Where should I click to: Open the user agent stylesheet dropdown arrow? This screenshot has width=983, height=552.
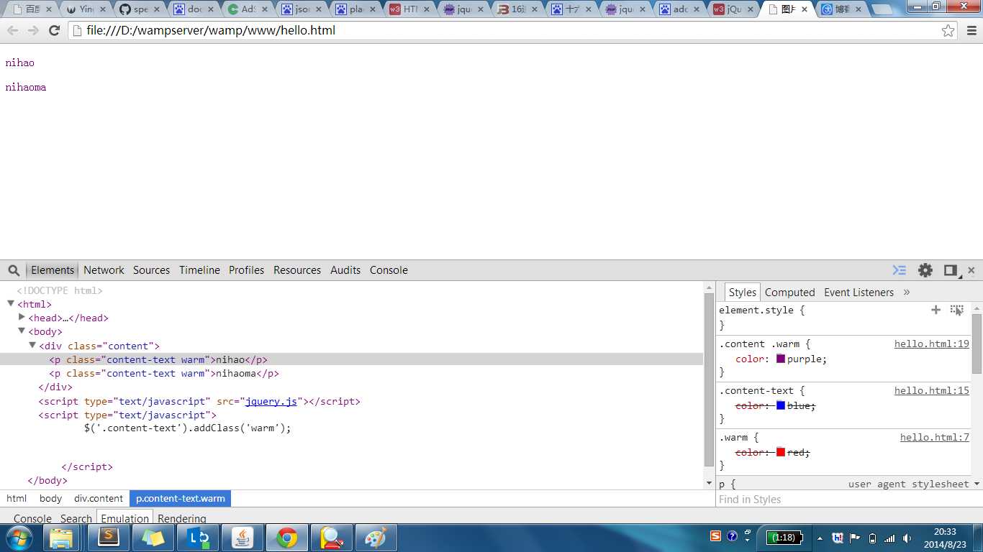coord(977,484)
